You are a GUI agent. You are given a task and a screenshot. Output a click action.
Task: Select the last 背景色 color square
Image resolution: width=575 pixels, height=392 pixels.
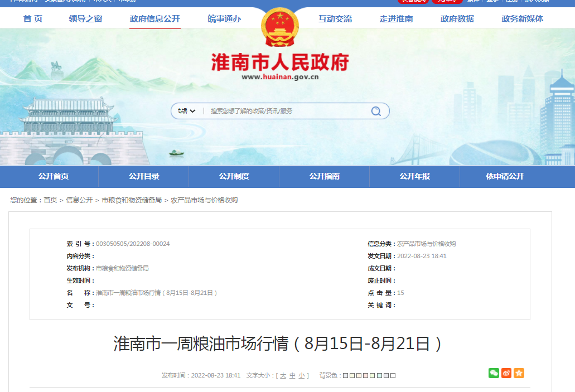point(393,375)
